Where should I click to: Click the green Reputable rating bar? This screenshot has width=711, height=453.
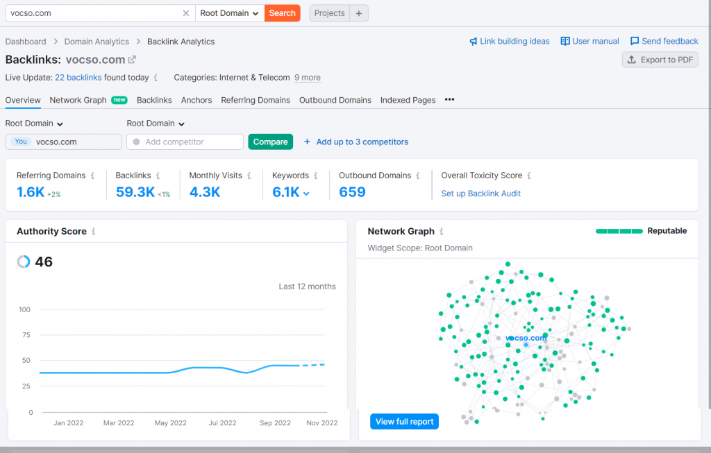pos(619,231)
